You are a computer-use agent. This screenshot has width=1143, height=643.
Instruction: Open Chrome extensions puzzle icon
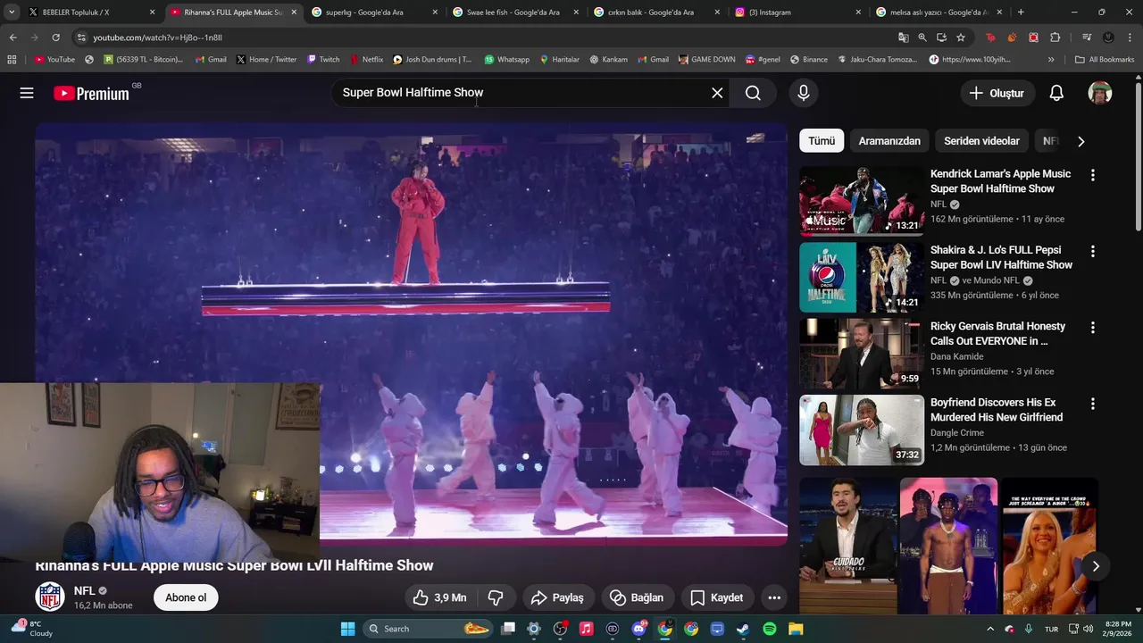1055,38
